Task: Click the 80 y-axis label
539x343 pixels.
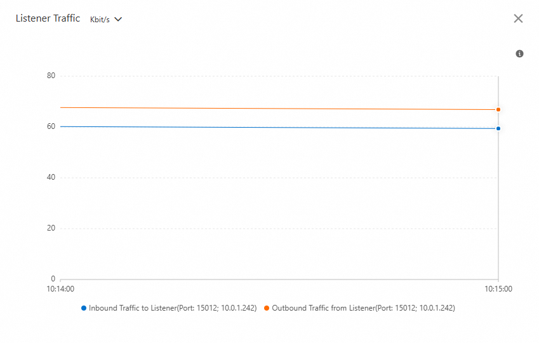Action: coord(51,76)
